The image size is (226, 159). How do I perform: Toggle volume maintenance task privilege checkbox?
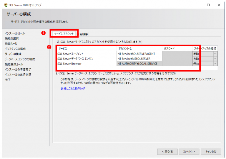(x=58, y=74)
